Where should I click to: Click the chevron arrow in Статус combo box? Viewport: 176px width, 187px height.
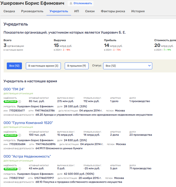coord(149,66)
